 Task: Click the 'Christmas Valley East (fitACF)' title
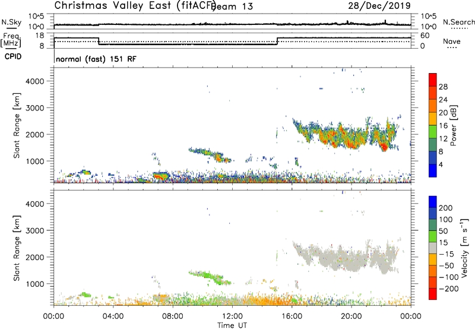[135, 6]
